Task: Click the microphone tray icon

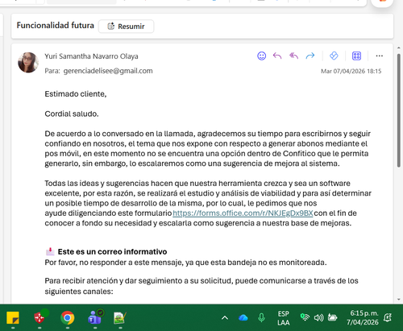Action: pyautogui.click(x=261, y=318)
